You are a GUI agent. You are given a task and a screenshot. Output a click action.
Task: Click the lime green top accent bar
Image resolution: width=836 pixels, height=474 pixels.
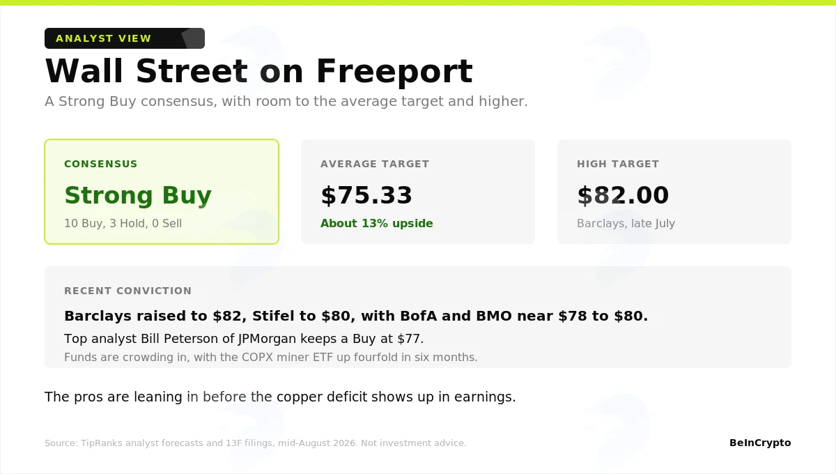(x=418, y=3)
